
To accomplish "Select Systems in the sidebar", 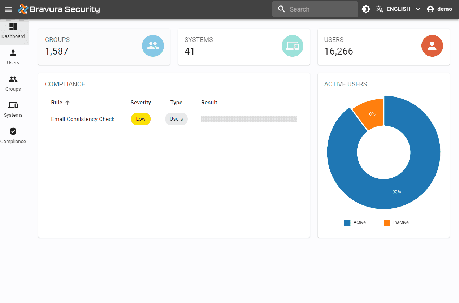I will coord(13,109).
